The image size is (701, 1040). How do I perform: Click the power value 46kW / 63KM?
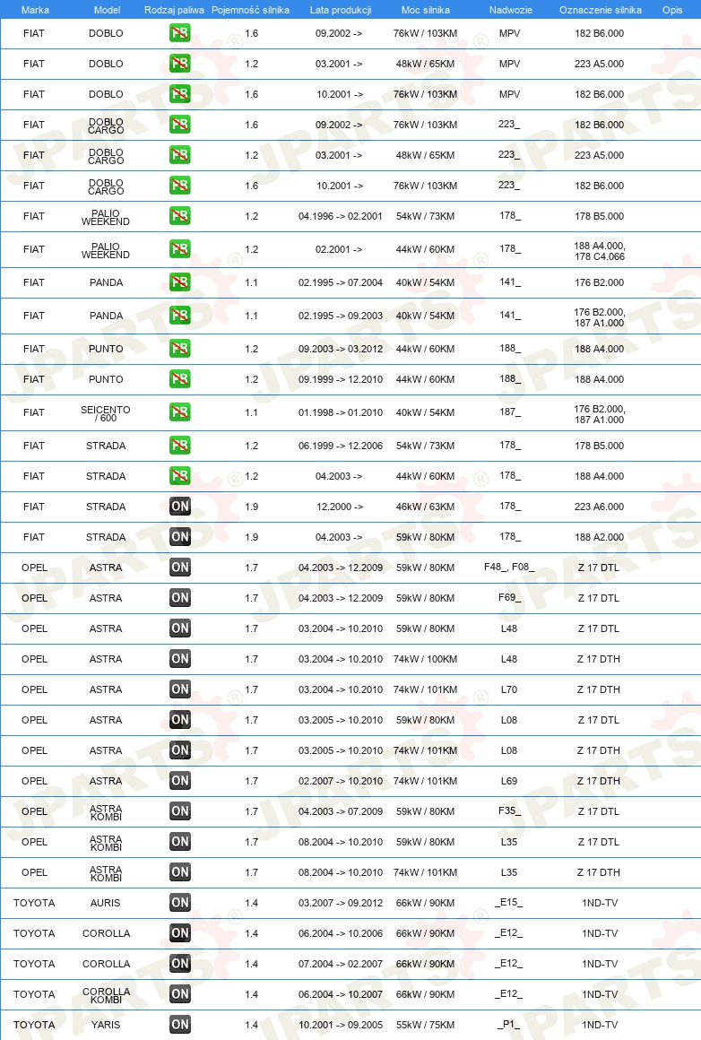(425, 507)
